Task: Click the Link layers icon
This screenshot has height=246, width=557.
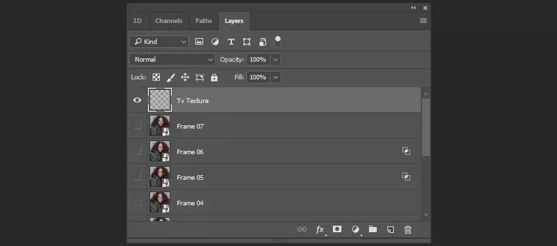Action: pos(301,230)
